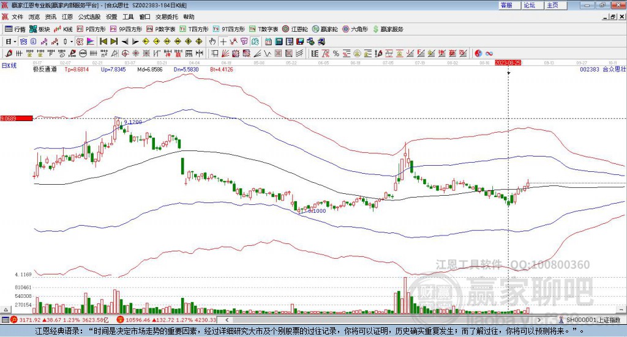Select the percent % tool

point(336,53)
